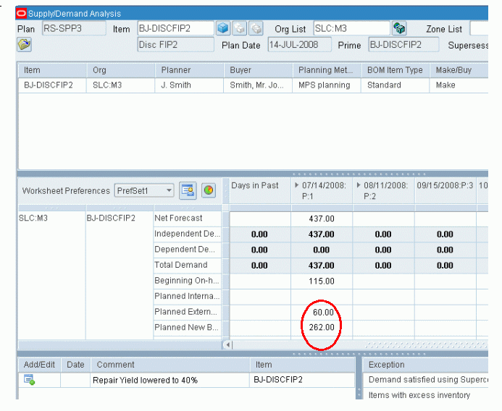Screen dimensions: 502x411
Task: Click the Make/Buy column header
Action: (x=459, y=70)
